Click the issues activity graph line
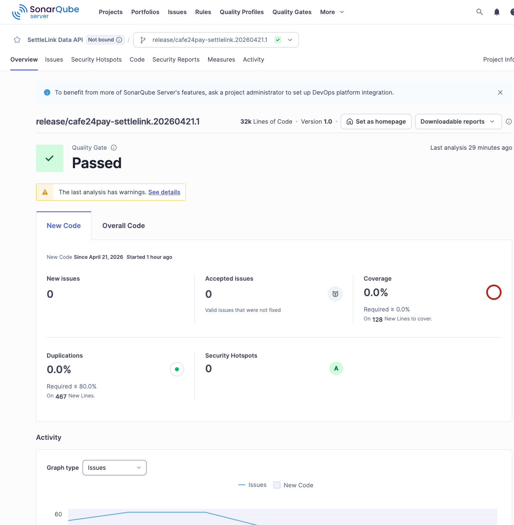 167,512
